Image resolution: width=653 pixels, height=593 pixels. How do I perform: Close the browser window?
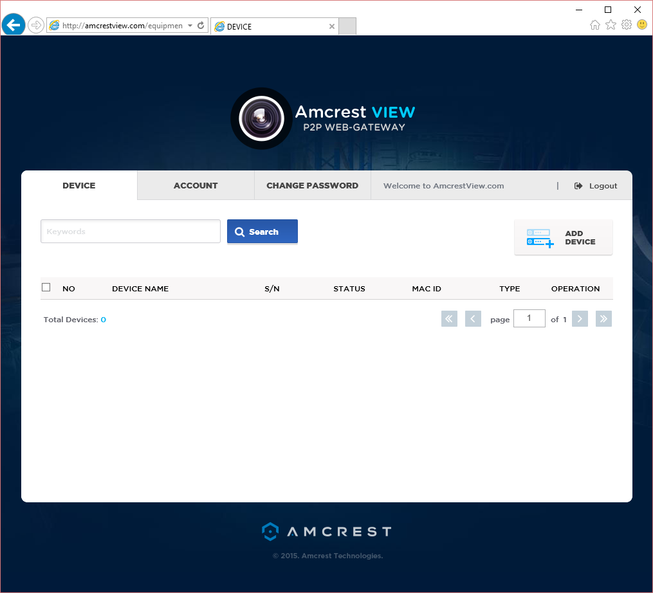[x=637, y=10]
